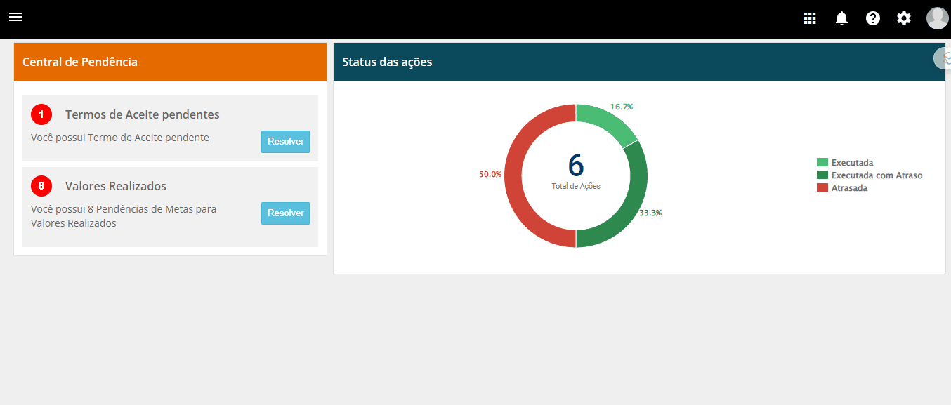Click the red badge showing 1
Viewport: 951px width, 405px height.
pyautogui.click(x=41, y=114)
